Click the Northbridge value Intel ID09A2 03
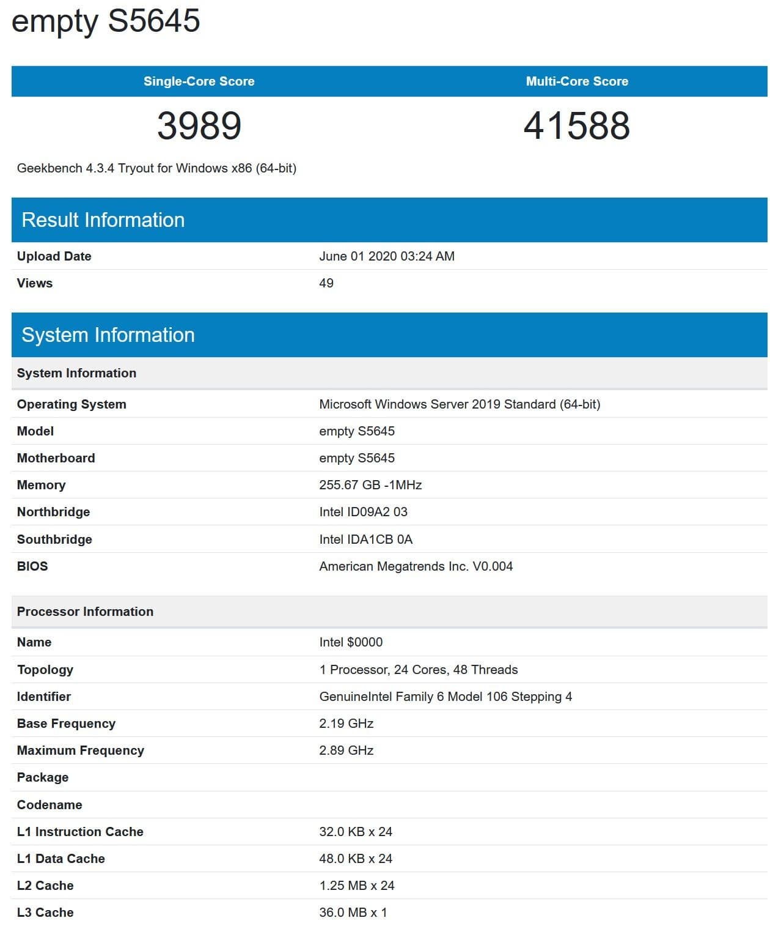 [363, 512]
